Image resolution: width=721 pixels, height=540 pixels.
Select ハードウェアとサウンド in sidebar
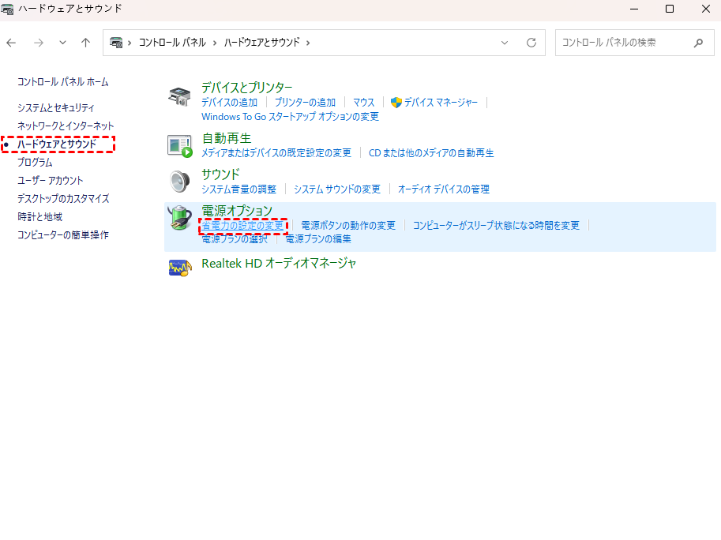click(57, 144)
